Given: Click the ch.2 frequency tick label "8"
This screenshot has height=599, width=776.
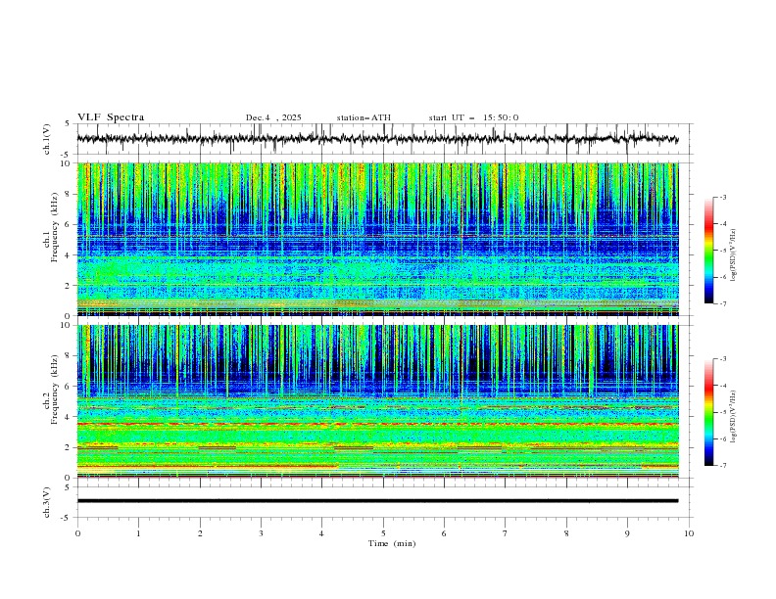Looking at the screenshot, I should [69, 356].
